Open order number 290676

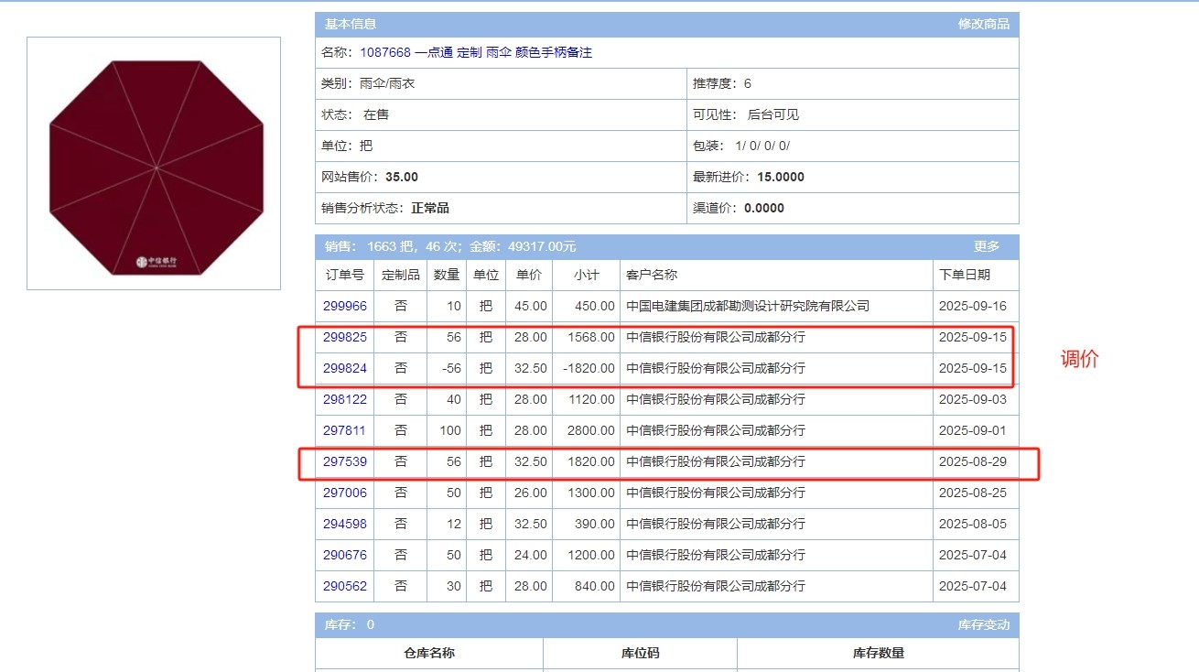pos(344,555)
